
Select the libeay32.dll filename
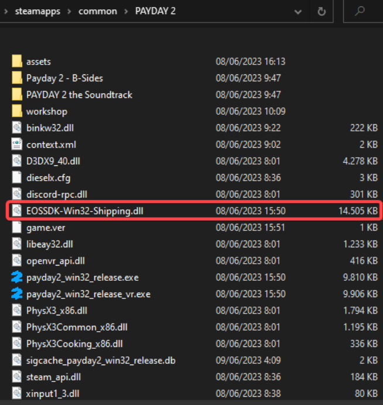pyautogui.click(x=50, y=244)
